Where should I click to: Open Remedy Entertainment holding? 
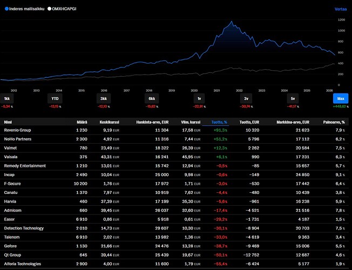point(174,166)
